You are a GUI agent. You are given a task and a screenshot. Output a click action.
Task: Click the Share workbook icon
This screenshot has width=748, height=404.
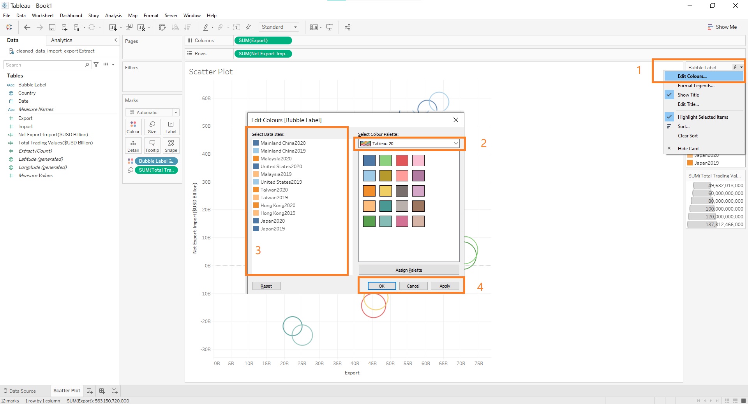click(x=348, y=27)
